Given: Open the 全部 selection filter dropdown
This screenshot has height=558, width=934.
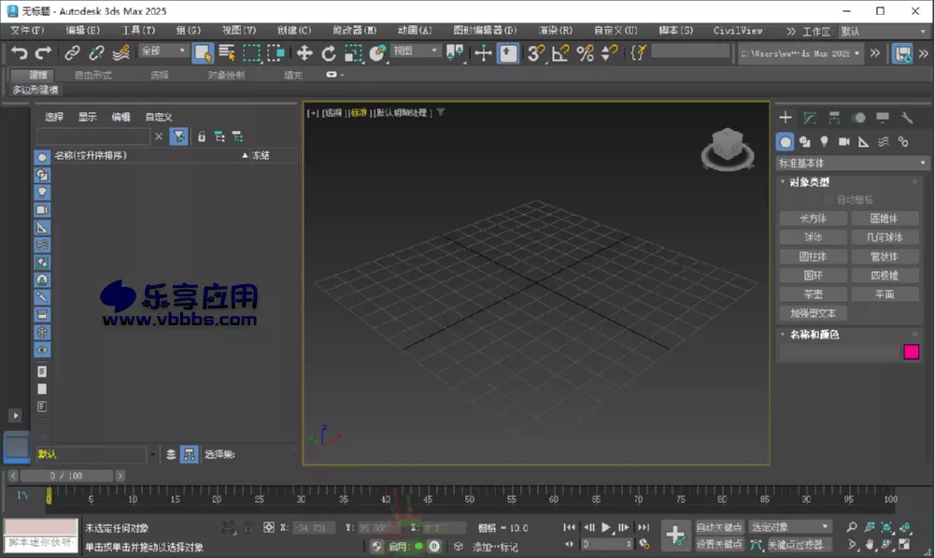Looking at the screenshot, I should click(x=163, y=51).
